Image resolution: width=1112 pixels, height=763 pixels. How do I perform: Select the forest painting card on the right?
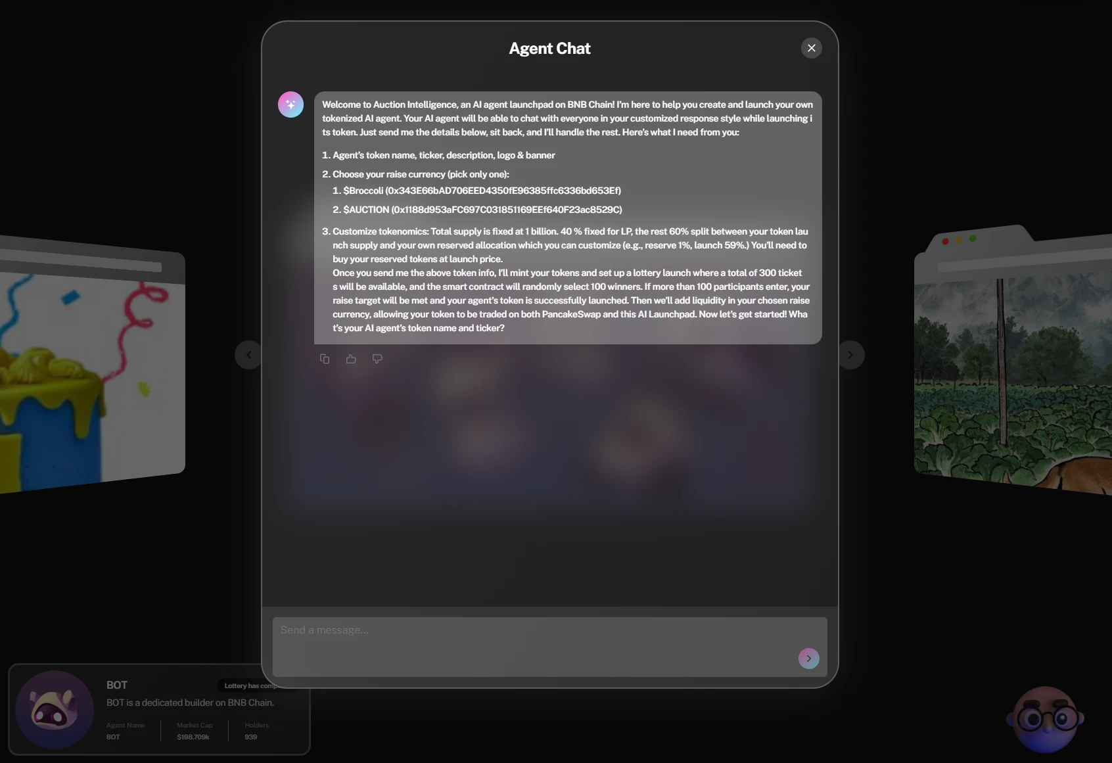1013,360
